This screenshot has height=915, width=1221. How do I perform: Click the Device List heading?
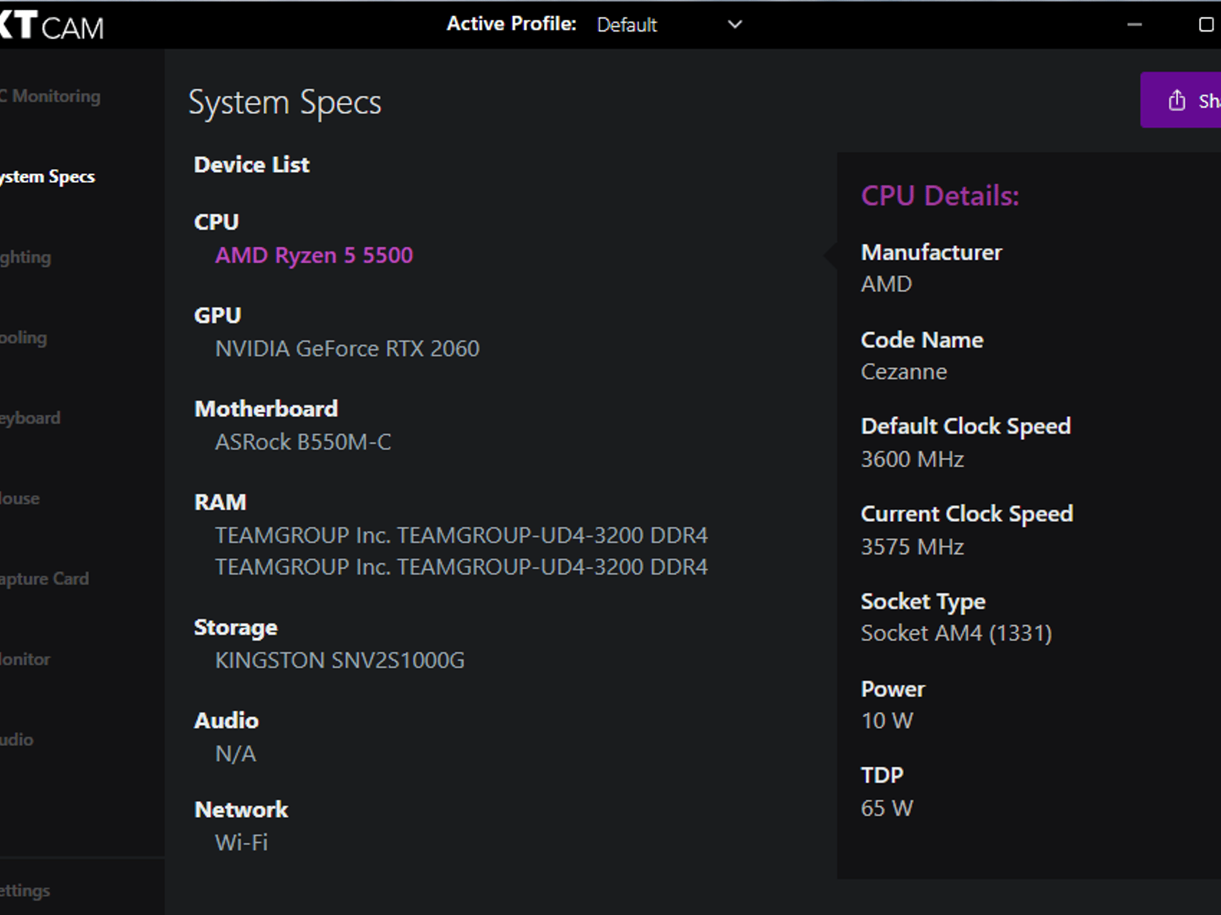click(252, 165)
